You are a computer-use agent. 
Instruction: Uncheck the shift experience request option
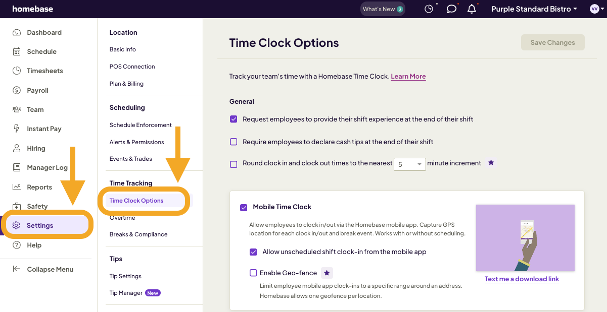[234, 119]
